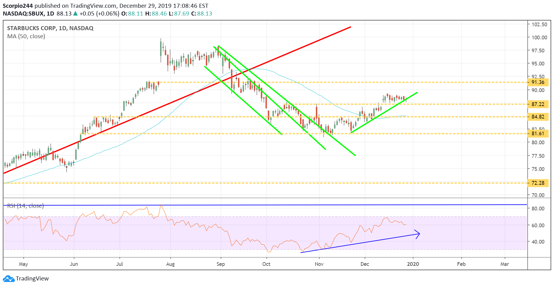Click the +0.05 (+0.06%) change value

[x=99, y=14]
